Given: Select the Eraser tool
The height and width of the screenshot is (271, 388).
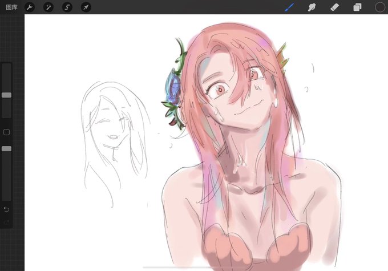Looking at the screenshot, I should point(334,7).
